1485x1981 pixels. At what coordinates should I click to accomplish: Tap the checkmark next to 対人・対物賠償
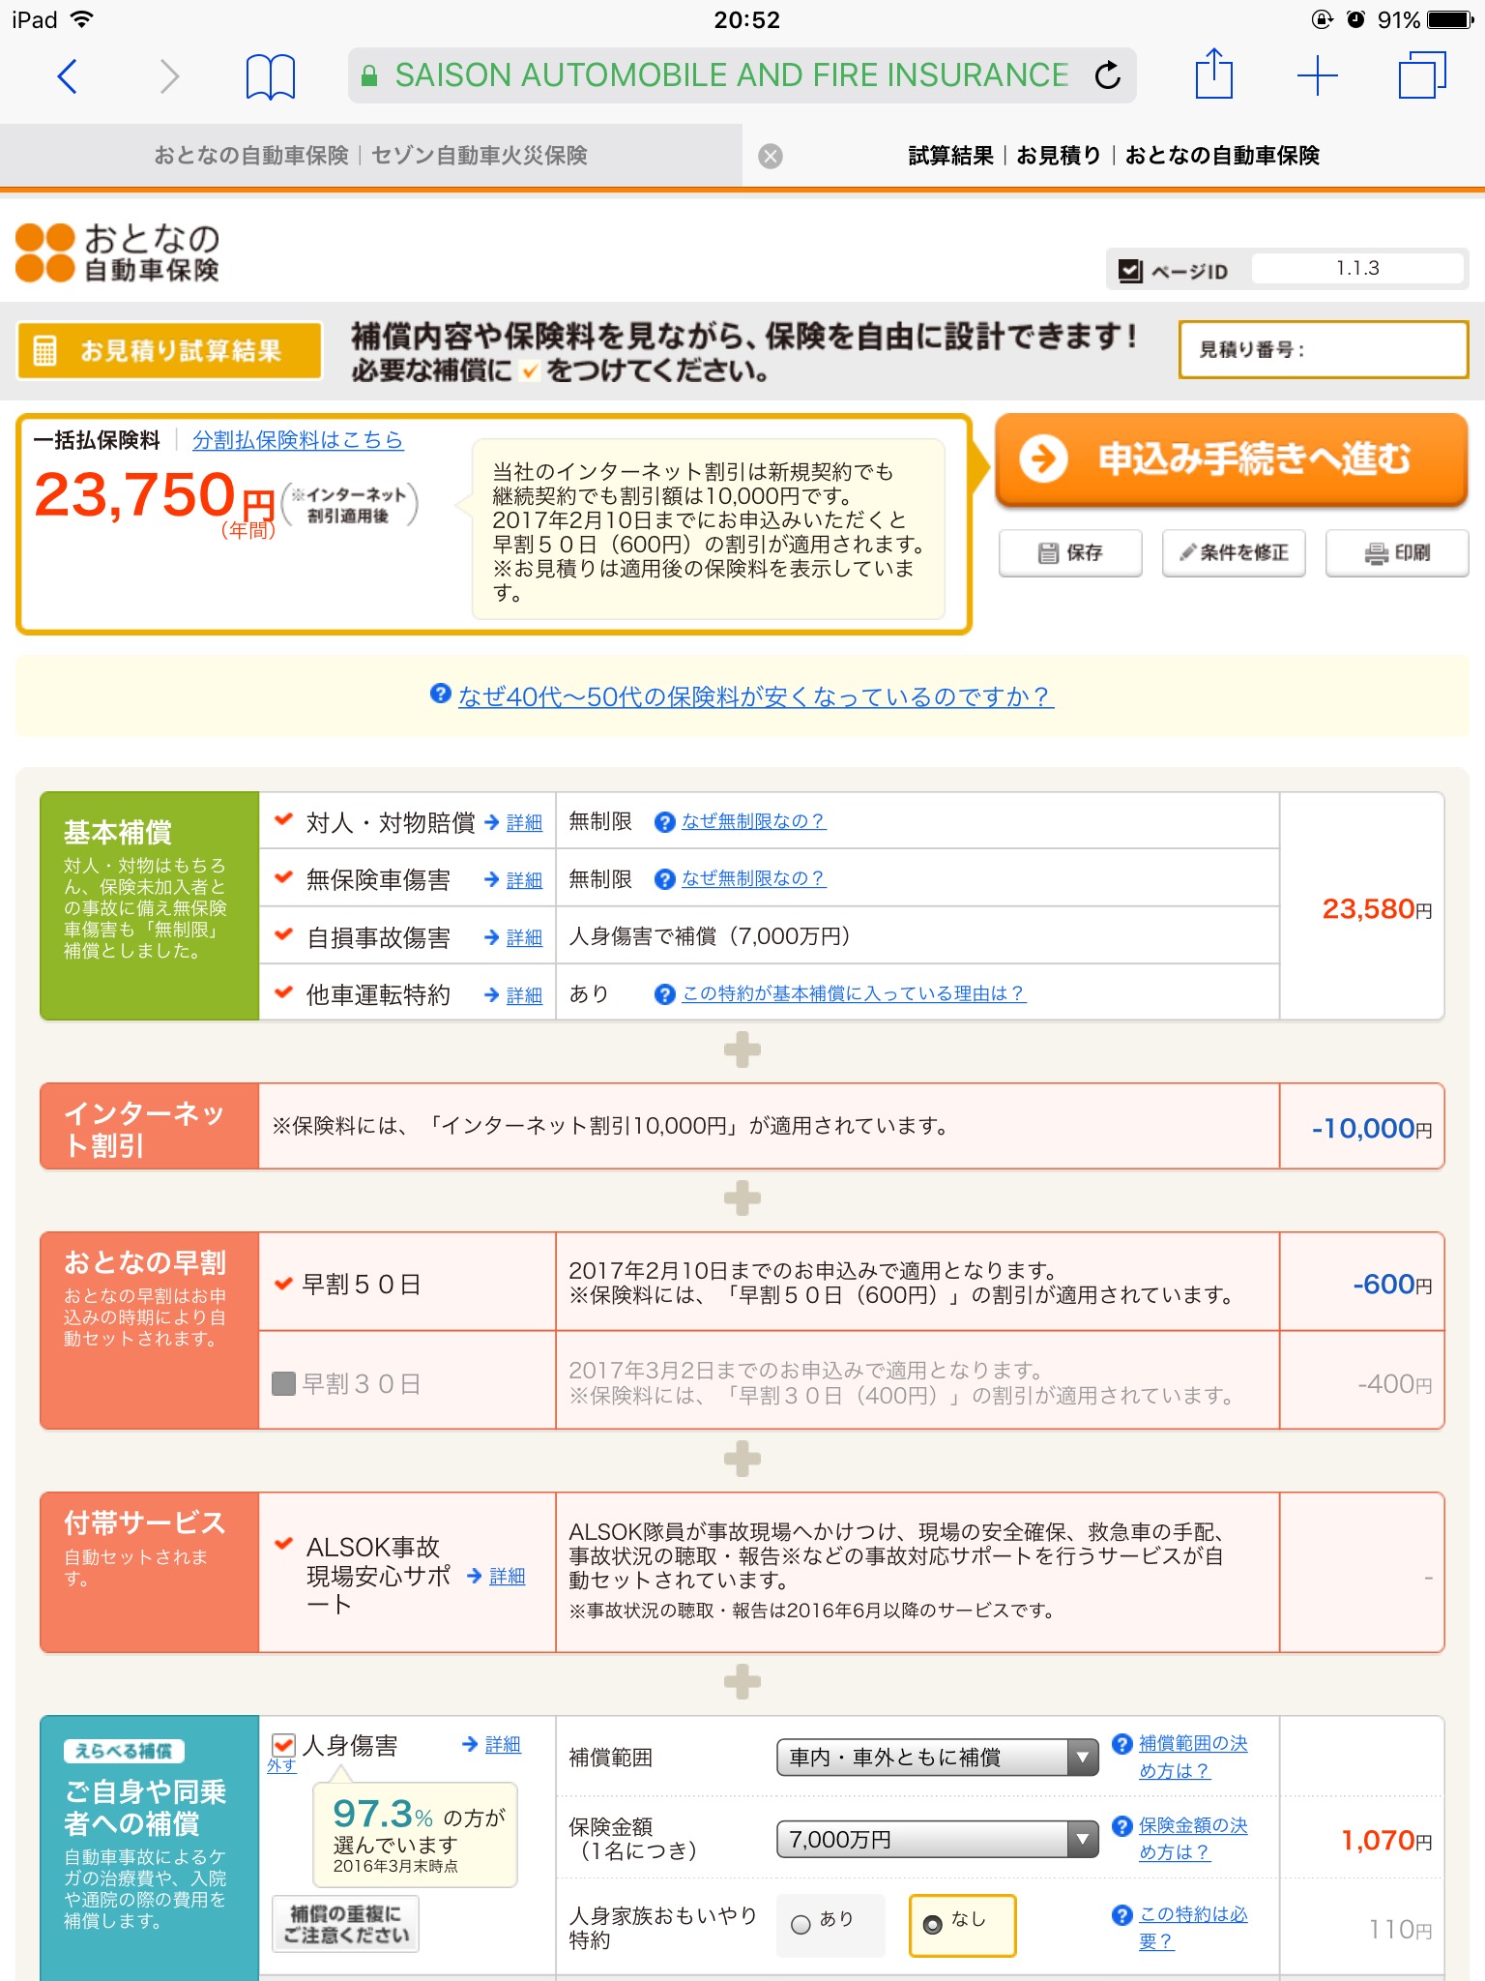coord(283,819)
